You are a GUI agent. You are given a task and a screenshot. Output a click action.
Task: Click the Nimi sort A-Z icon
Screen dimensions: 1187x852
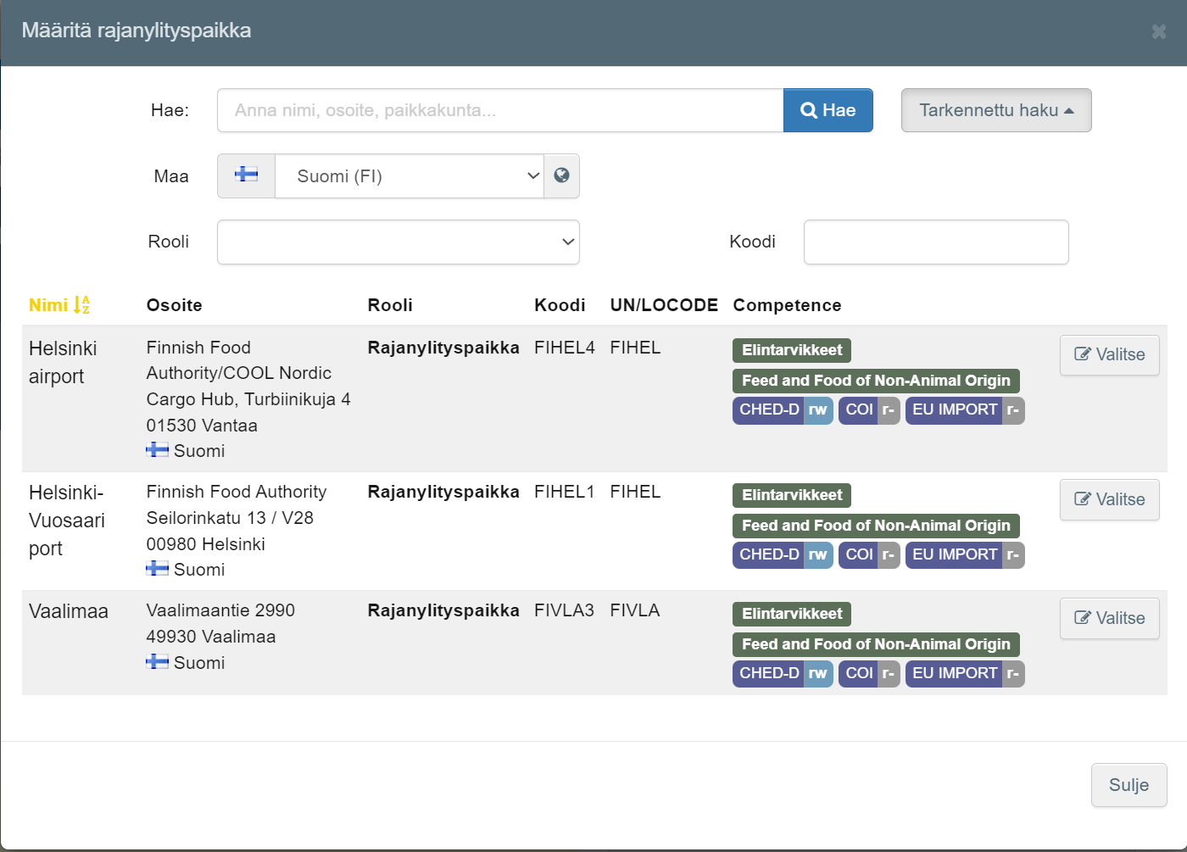[x=81, y=305]
